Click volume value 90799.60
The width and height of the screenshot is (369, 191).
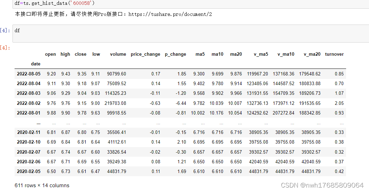pyautogui.click(x=117, y=74)
